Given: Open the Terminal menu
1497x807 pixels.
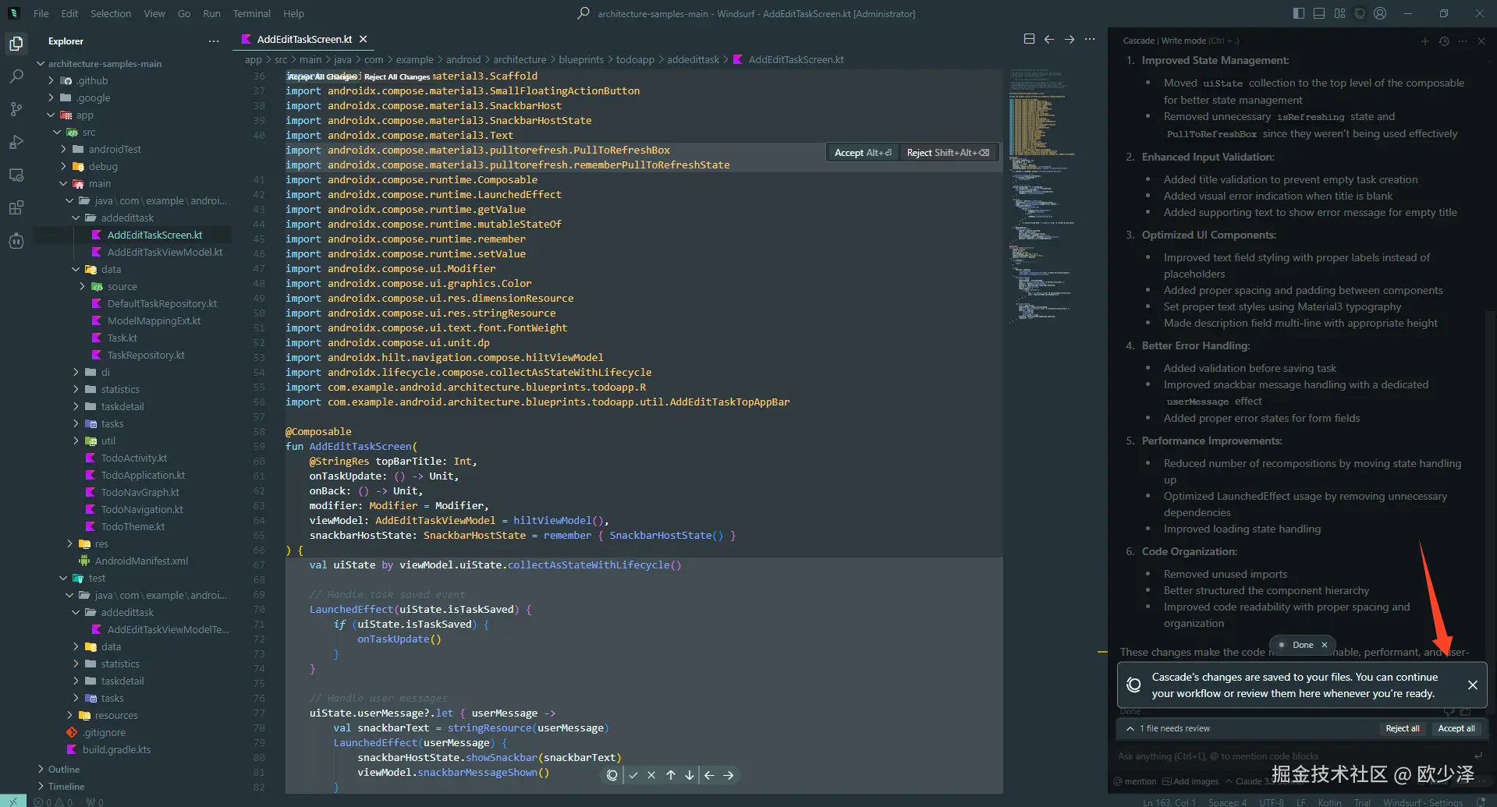Looking at the screenshot, I should click(251, 13).
